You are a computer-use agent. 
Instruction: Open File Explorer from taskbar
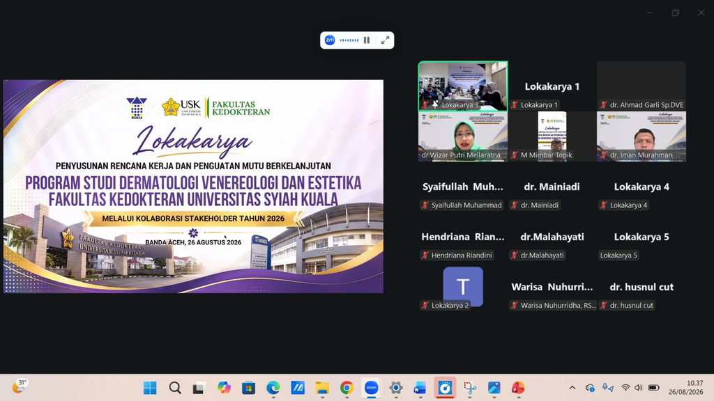click(322, 388)
